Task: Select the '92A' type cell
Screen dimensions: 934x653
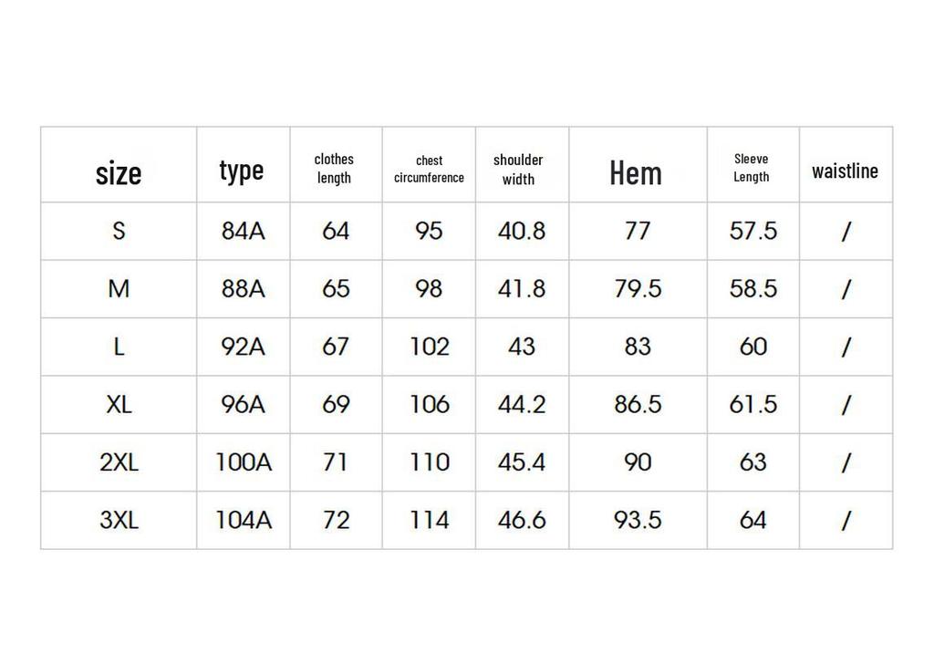Action: [x=243, y=347]
